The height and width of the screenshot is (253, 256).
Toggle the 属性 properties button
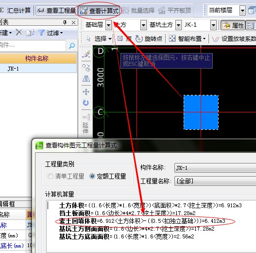coord(233,25)
